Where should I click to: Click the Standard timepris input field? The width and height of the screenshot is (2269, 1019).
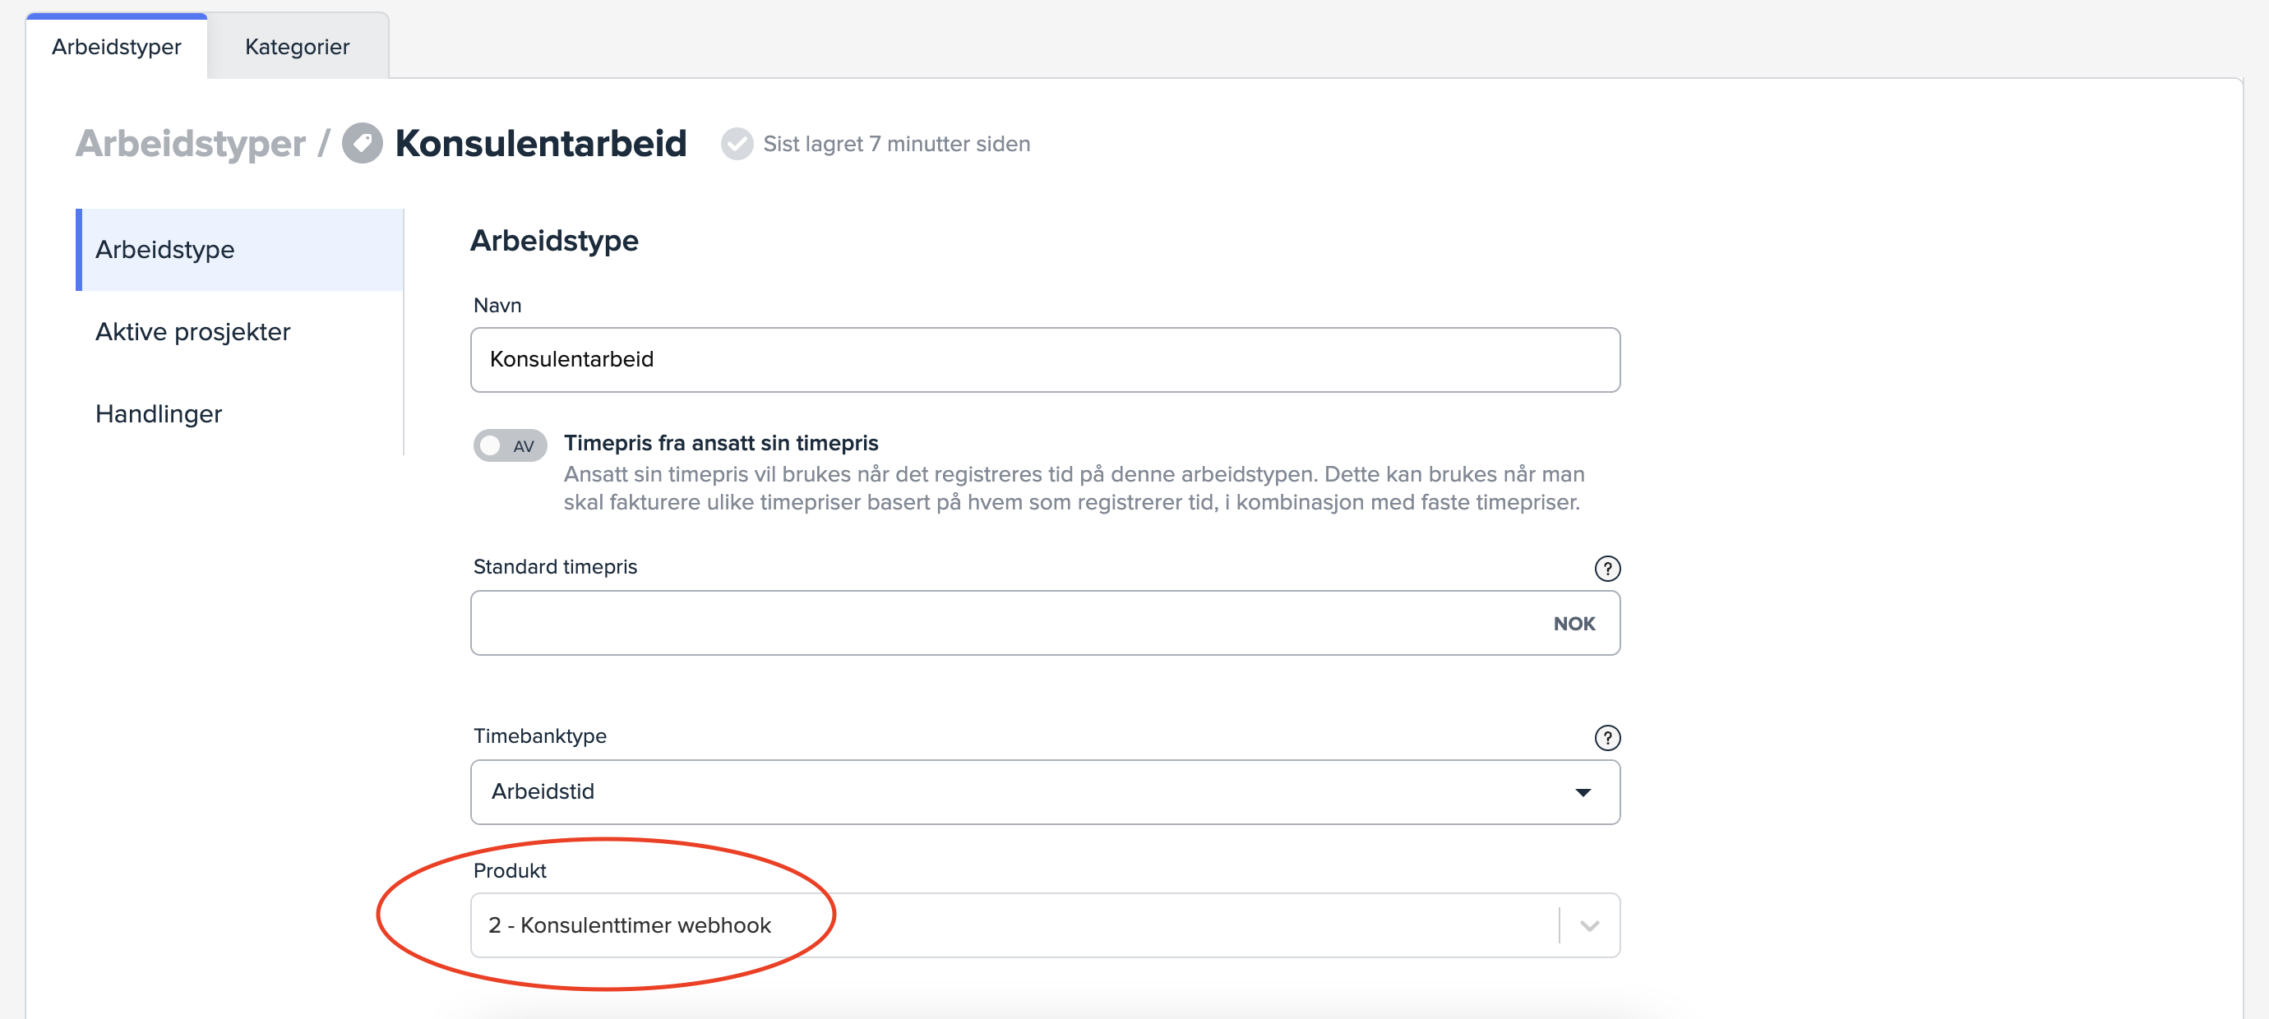tap(1004, 623)
